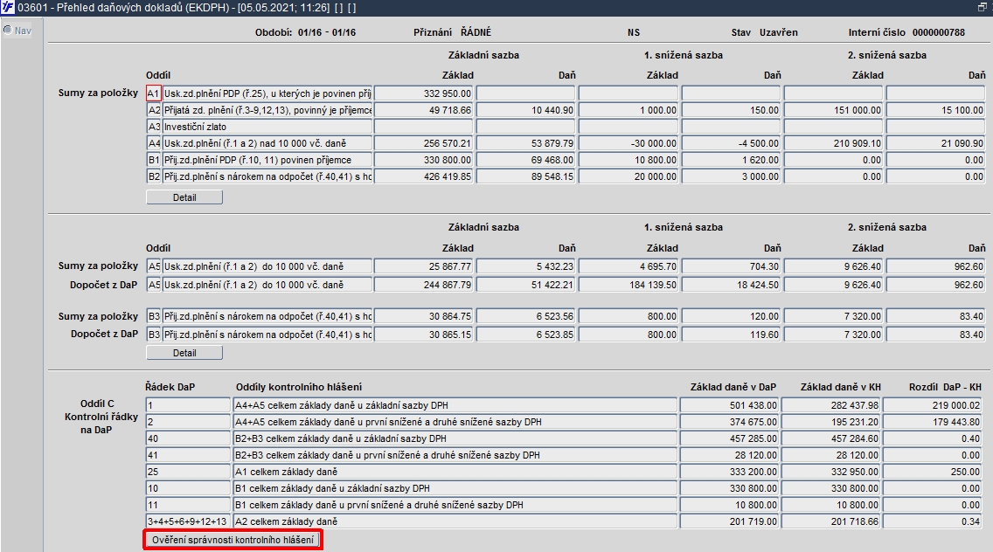
Task: Click the restore window icon at top right
Action: click(x=983, y=7)
